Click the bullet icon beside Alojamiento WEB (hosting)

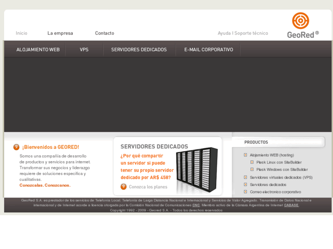pyautogui.click(x=246, y=155)
